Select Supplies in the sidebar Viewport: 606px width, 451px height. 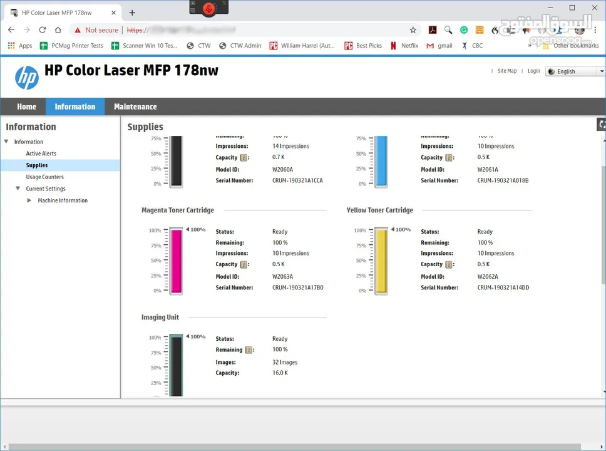point(37,165)
